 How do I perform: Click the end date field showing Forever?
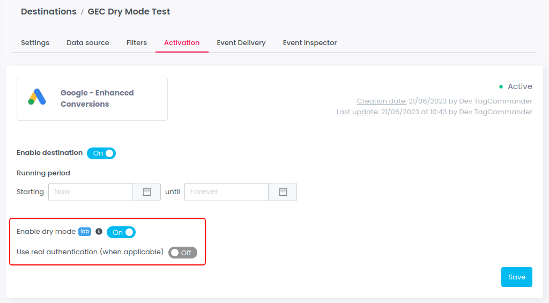226,192
